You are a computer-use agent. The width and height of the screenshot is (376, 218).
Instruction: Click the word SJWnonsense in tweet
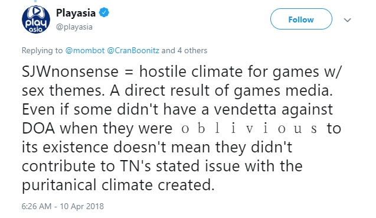(x=70, y=71)
